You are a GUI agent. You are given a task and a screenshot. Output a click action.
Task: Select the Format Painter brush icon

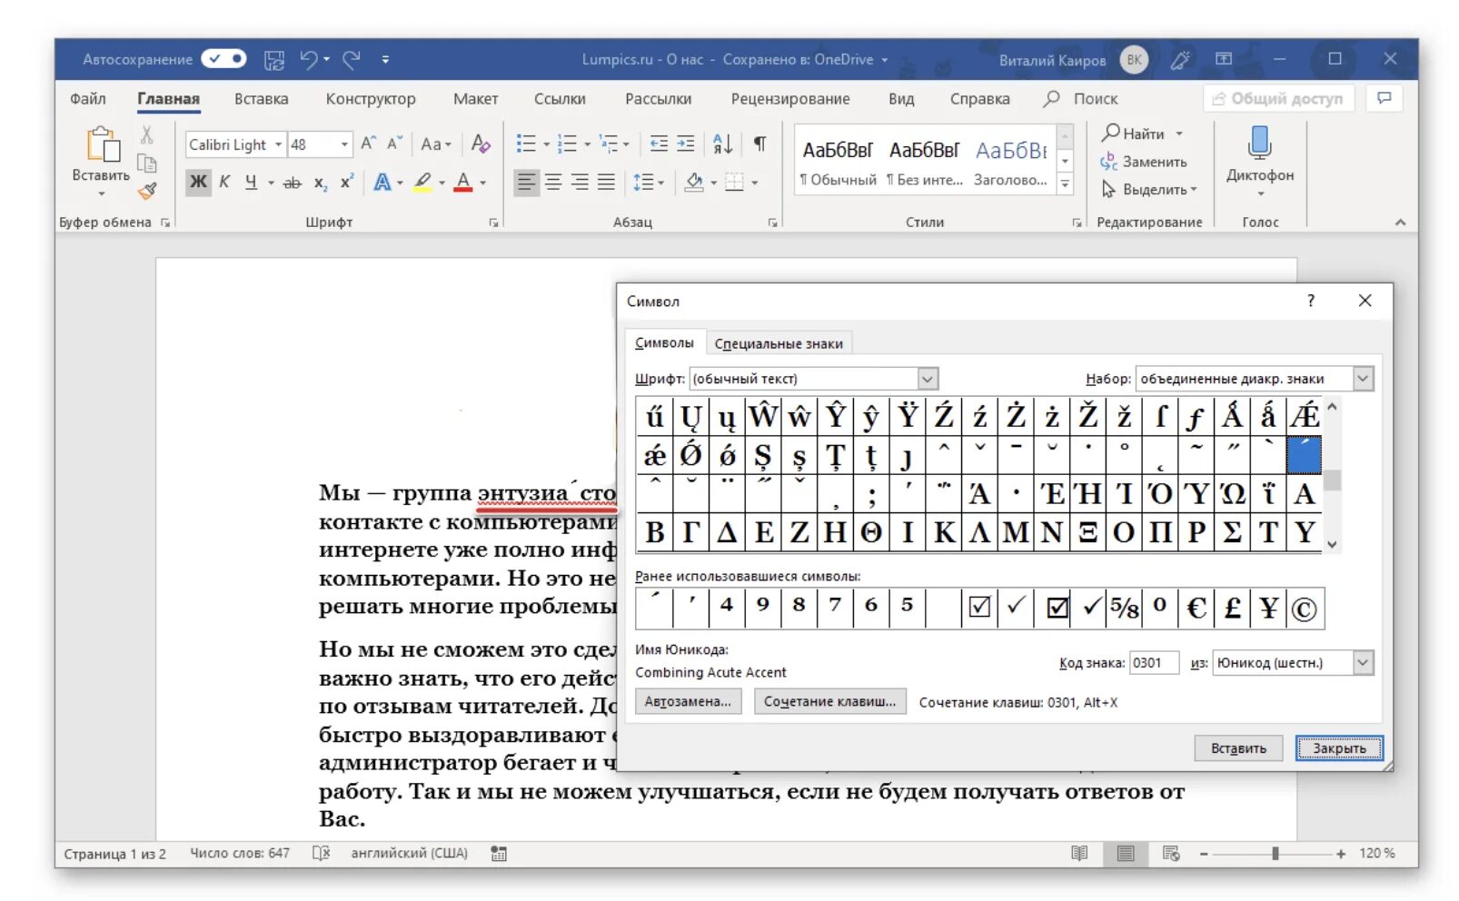pyautogui.click(x=146, y=192)
